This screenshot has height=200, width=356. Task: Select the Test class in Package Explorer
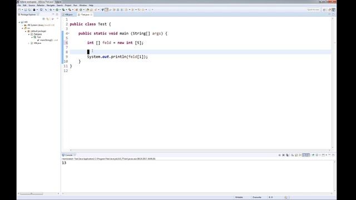pyautogui.click(x=38, y=37)
